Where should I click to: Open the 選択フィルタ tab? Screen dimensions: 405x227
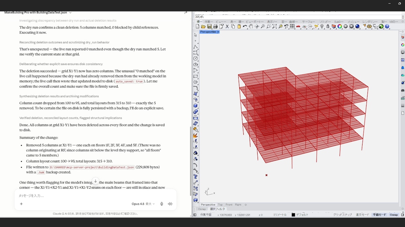pyautogui.click(x=217, y=209)
